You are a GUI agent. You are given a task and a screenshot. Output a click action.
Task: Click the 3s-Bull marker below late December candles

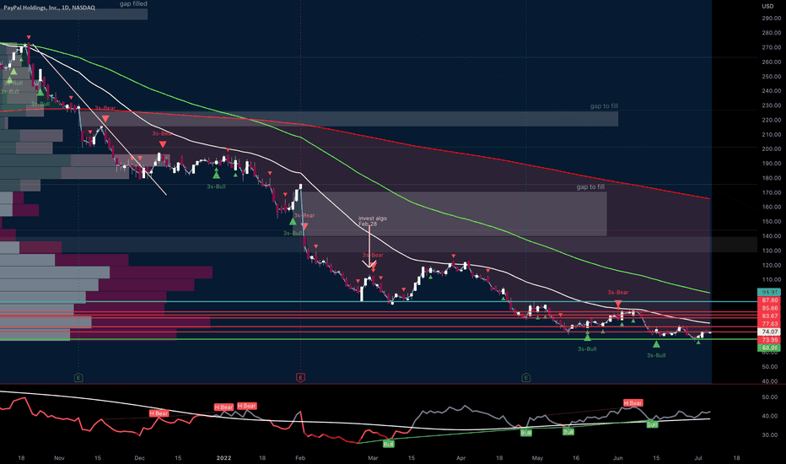[216, 174]
